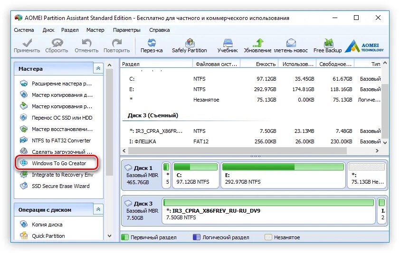Open the Справка menu
The width and height of the screenshot is (400, 253).
[160, 30]
